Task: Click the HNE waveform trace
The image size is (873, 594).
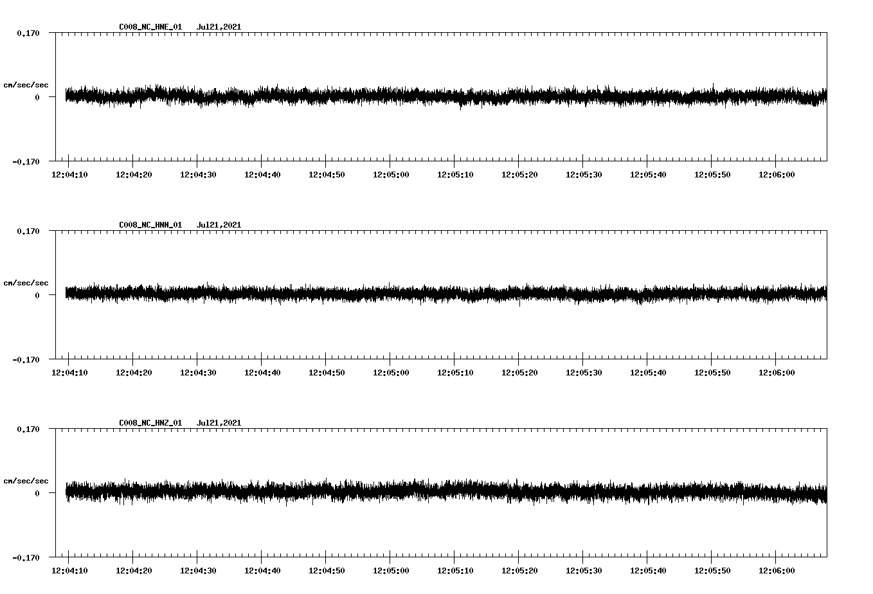Action: pyautogui.click(x=386, y=96)
